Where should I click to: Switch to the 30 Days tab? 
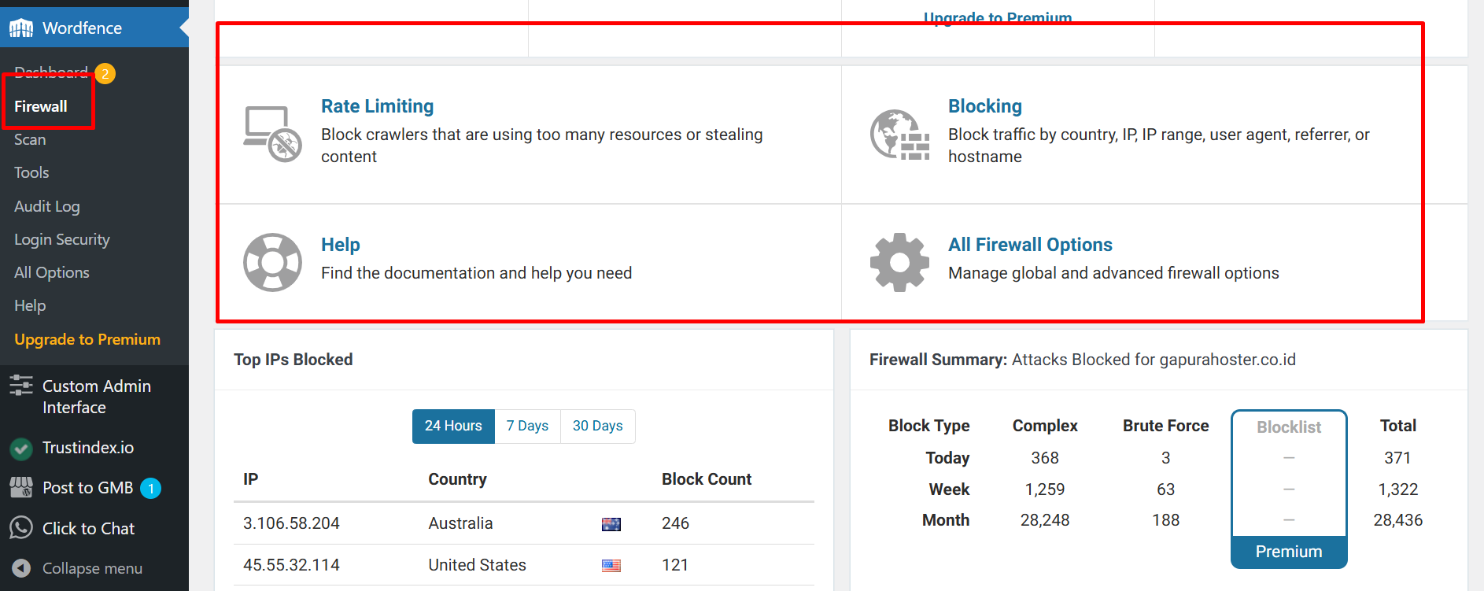click(x=598, y=426)
